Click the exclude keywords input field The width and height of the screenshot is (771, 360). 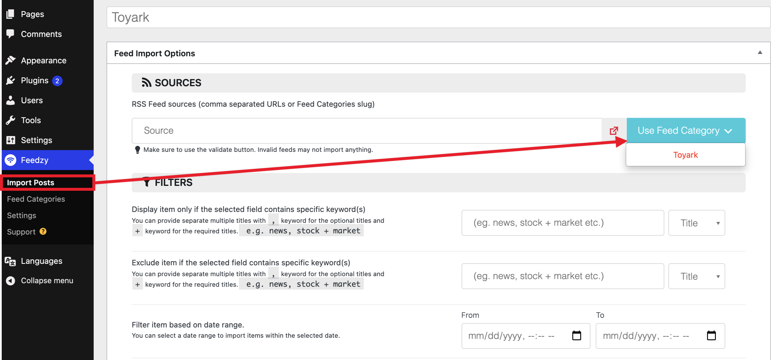[x=563, y=276]
